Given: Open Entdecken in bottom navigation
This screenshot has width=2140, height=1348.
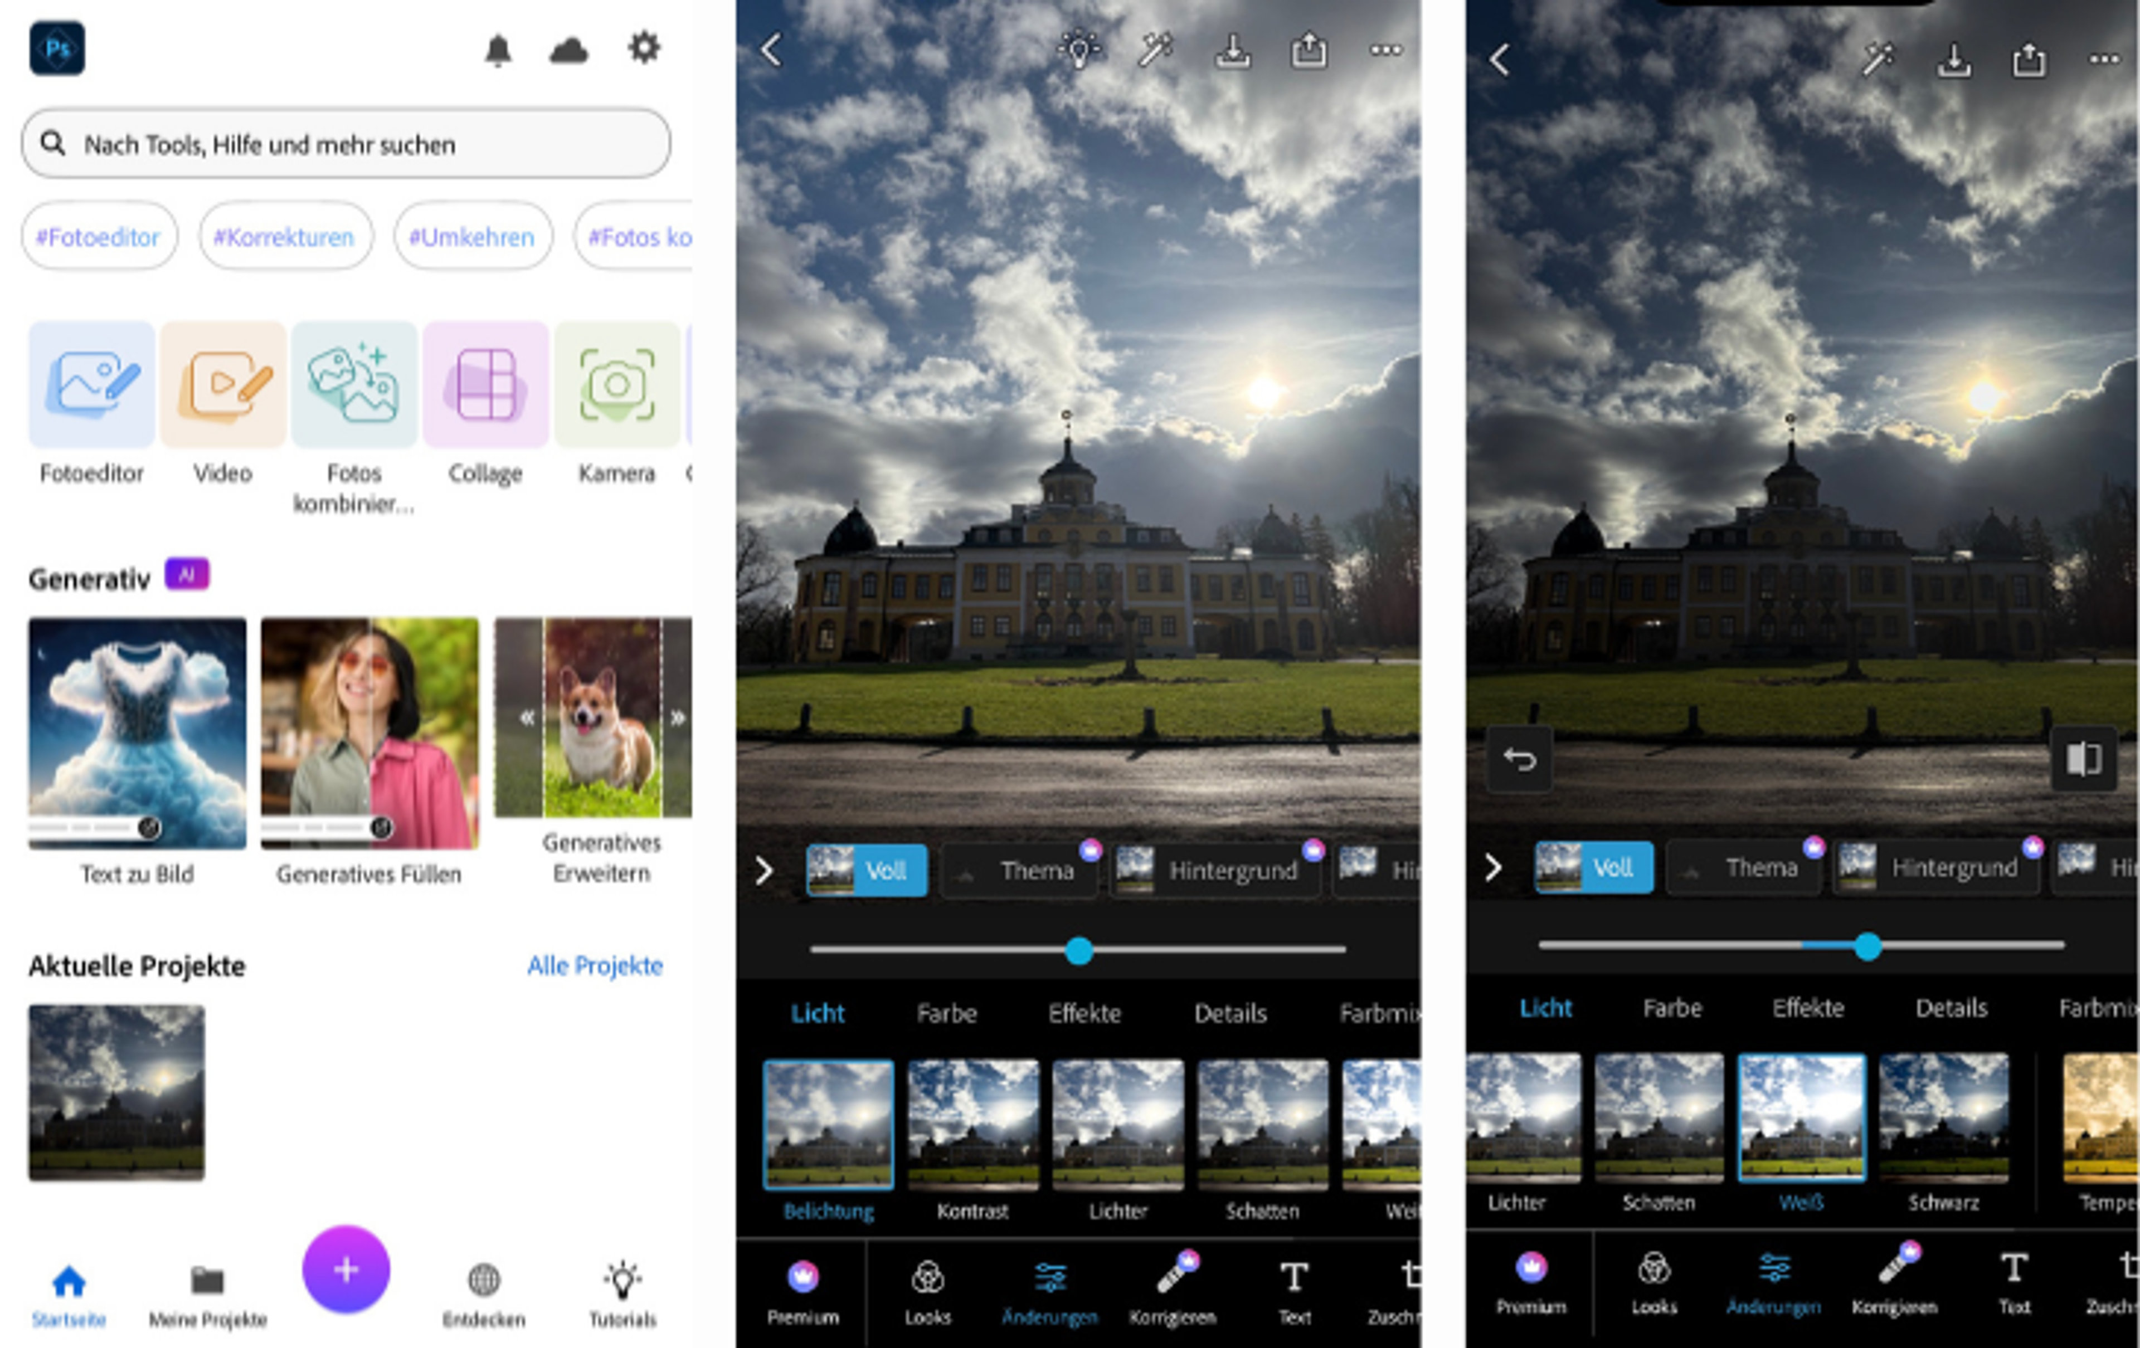Looking at the screenshot, I should pyautogui.click(x=484, y=1296).
